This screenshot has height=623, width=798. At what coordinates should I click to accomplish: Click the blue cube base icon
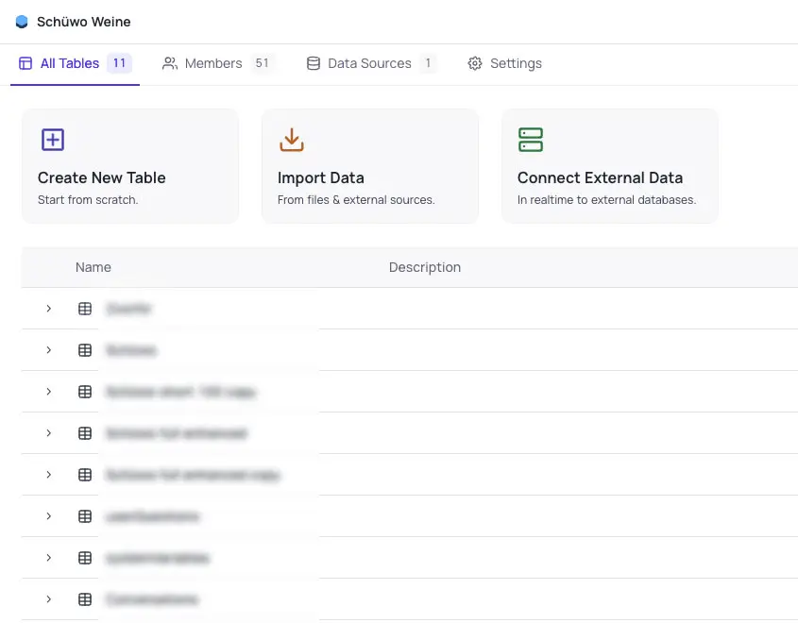click(22, 22)
